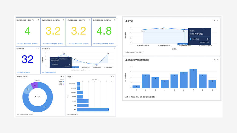The width and height of the screenshot is (237, 133).
Task: Remove the NPS平均 chart with its X icon
Action: point(218,21)
